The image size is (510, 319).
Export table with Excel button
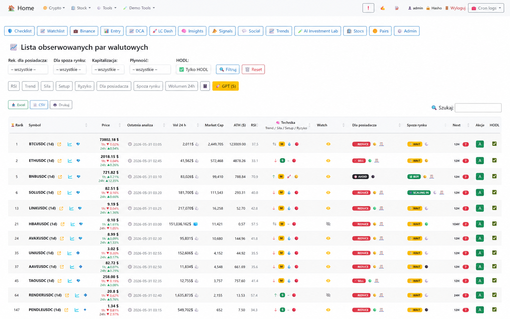pos(18,105)
